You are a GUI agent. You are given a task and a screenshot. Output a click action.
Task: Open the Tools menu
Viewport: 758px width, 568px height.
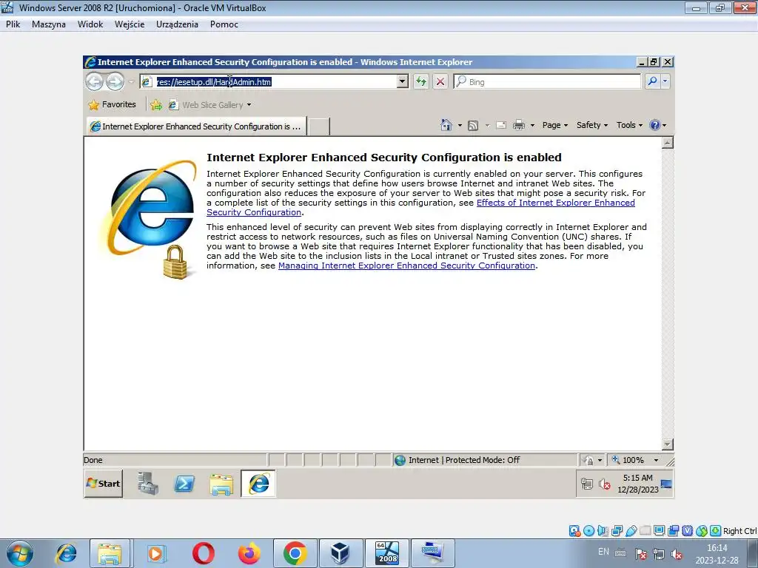(x=629, y=125)
